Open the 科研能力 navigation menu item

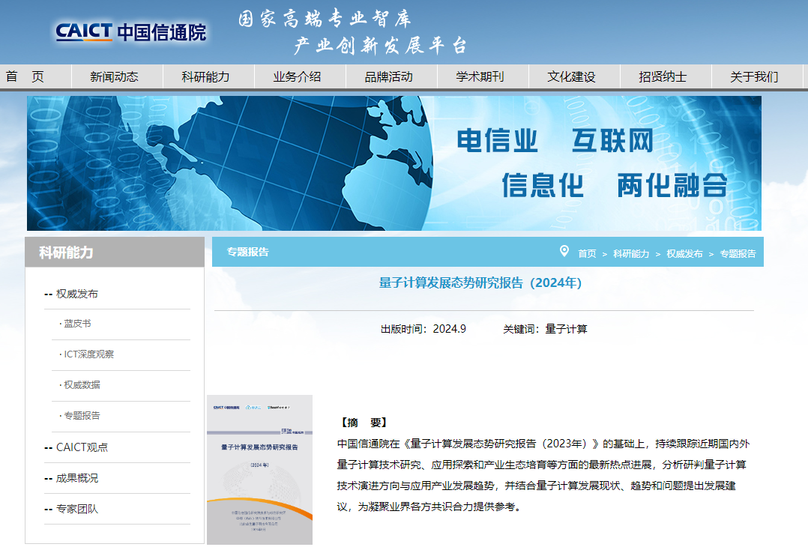pyautogui.click(x=205, y=76)
